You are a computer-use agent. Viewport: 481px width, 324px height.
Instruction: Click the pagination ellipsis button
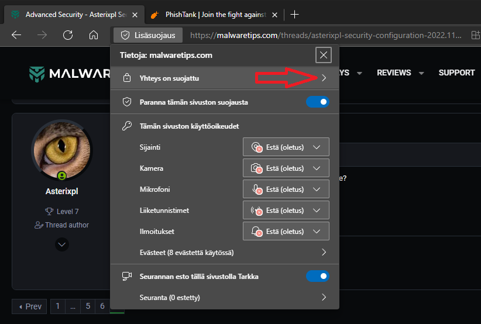click(73, 306)
